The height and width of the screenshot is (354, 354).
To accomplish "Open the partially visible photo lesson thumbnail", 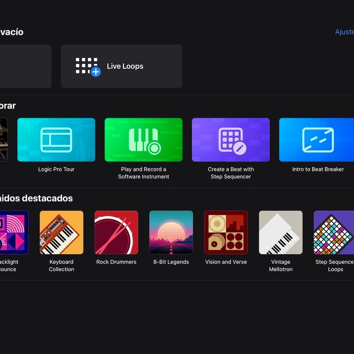I will (x=4, y=140).
